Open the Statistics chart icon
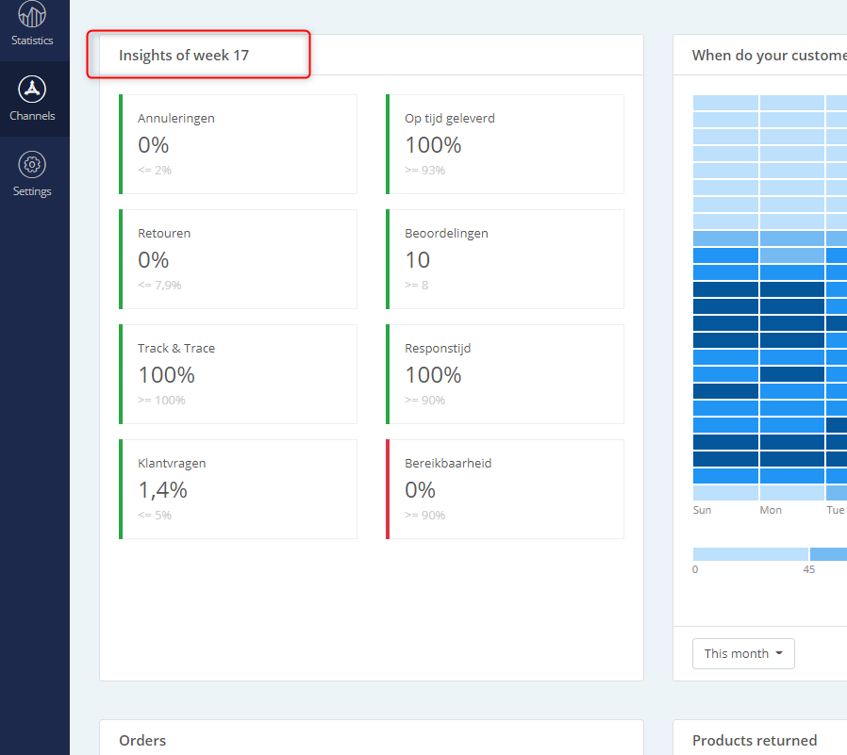This screenshot has width=847, height=755. point(32,13)
